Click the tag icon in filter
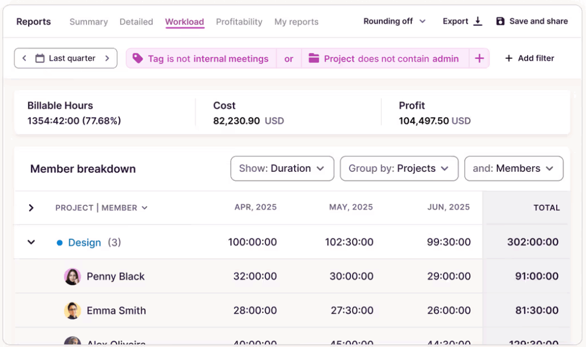Screen dimensions: 586x347 tap(137, 58)
